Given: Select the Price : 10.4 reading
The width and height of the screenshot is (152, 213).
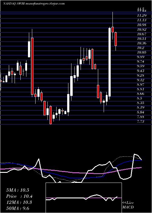Looking at the screenshot, I should [19, 196].
